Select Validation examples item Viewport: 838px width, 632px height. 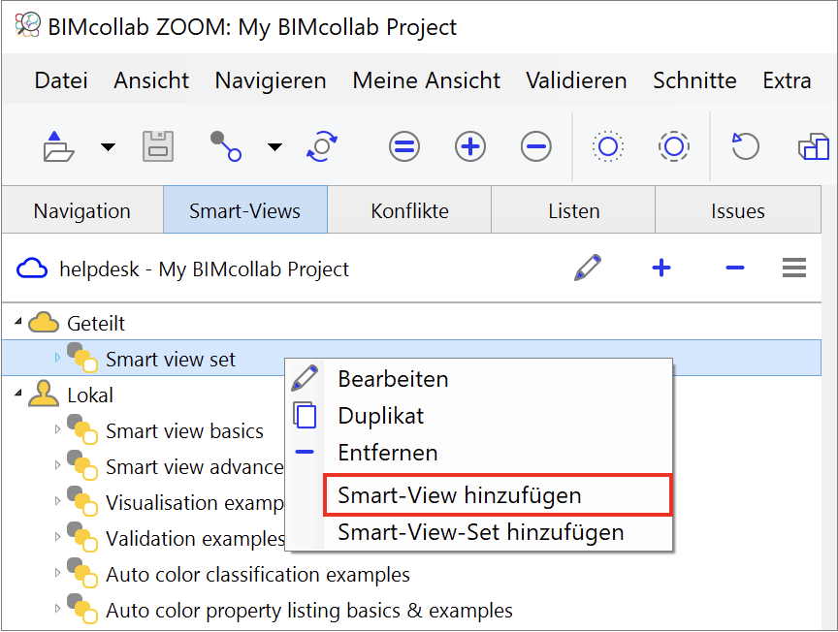[195, 539]
